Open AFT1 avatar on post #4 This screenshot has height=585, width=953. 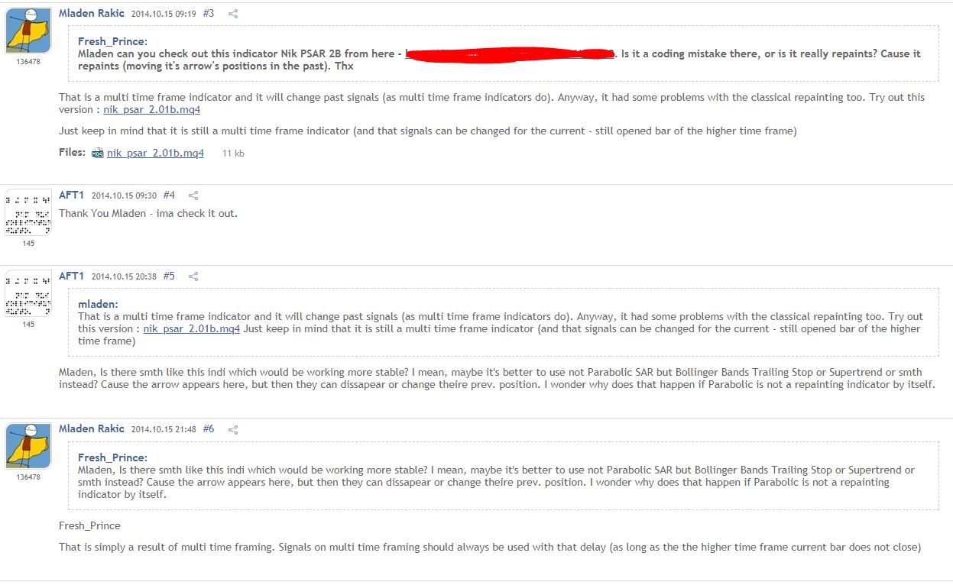pyautogui.click(x=28, y=214)
